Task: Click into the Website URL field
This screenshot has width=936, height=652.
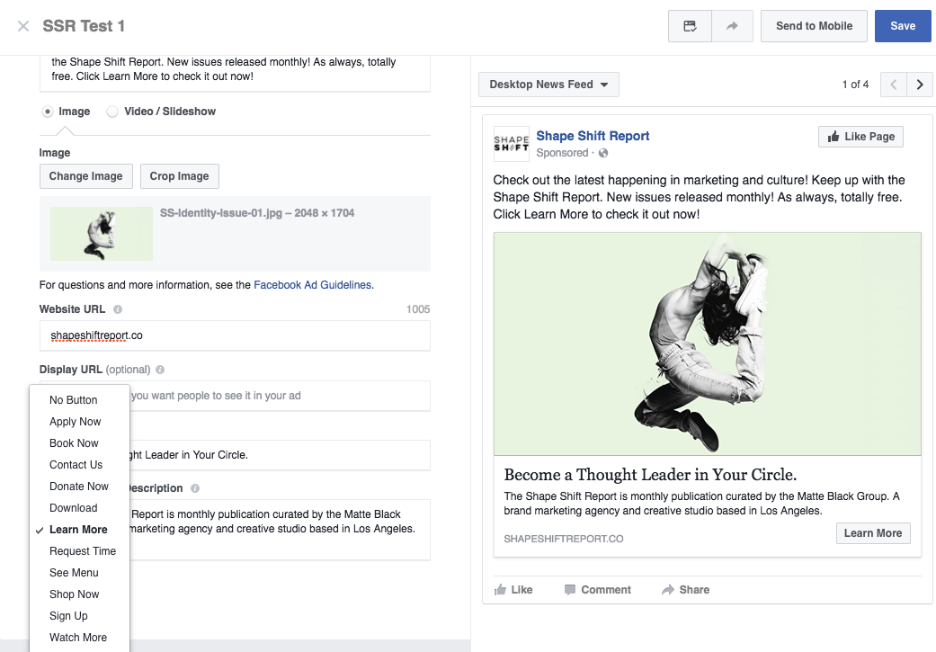Action: [235, 335]
